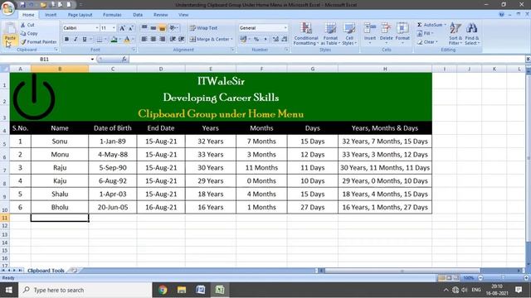Open Chrome from the taskbar
The height and width of the screenshot is (298, 531).
[163, 290]
